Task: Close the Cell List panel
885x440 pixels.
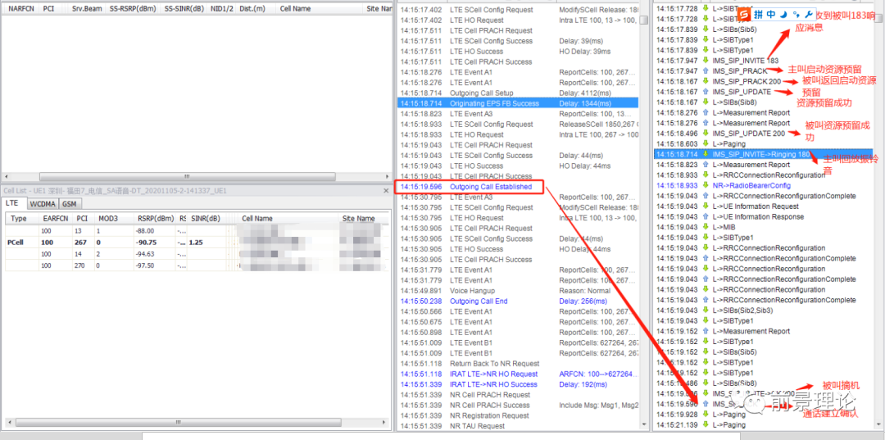Action: (386, 190)
